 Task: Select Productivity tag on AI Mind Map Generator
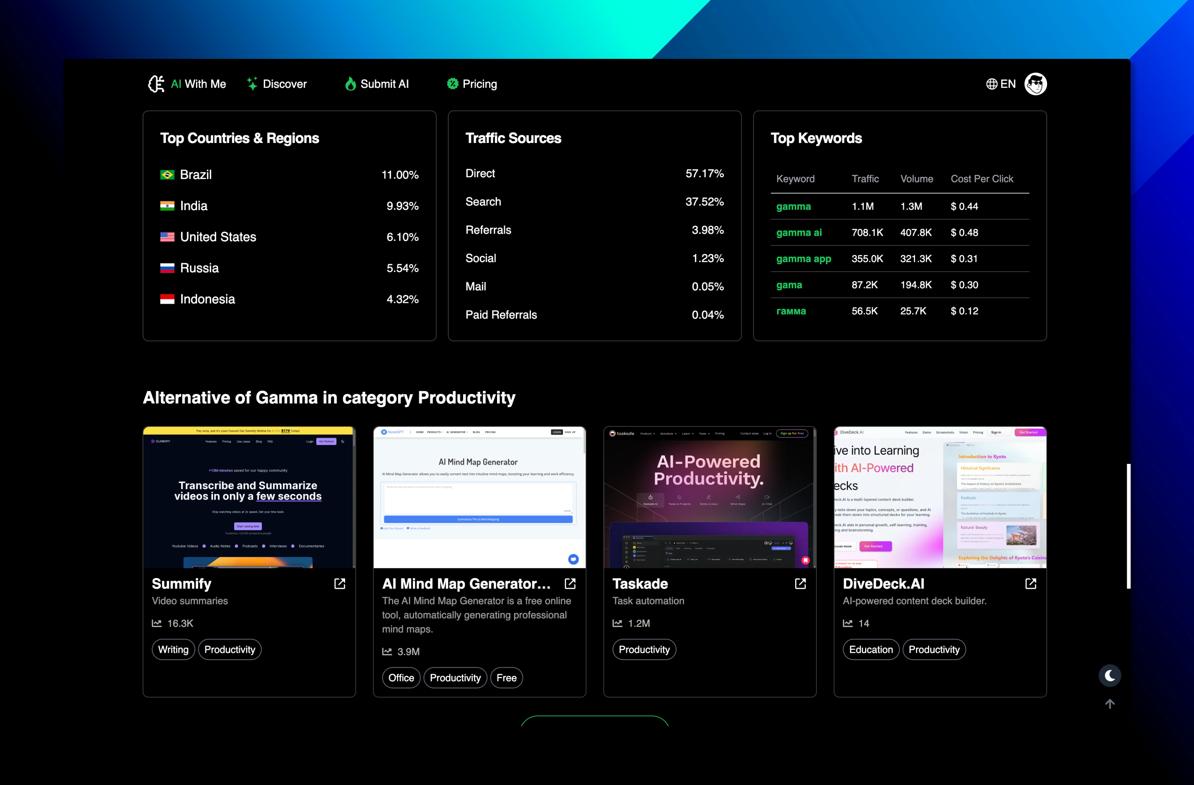pos(455,678)
